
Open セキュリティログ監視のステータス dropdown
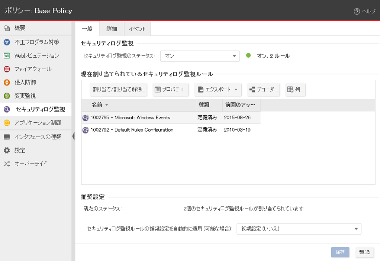tap(200, 56)
